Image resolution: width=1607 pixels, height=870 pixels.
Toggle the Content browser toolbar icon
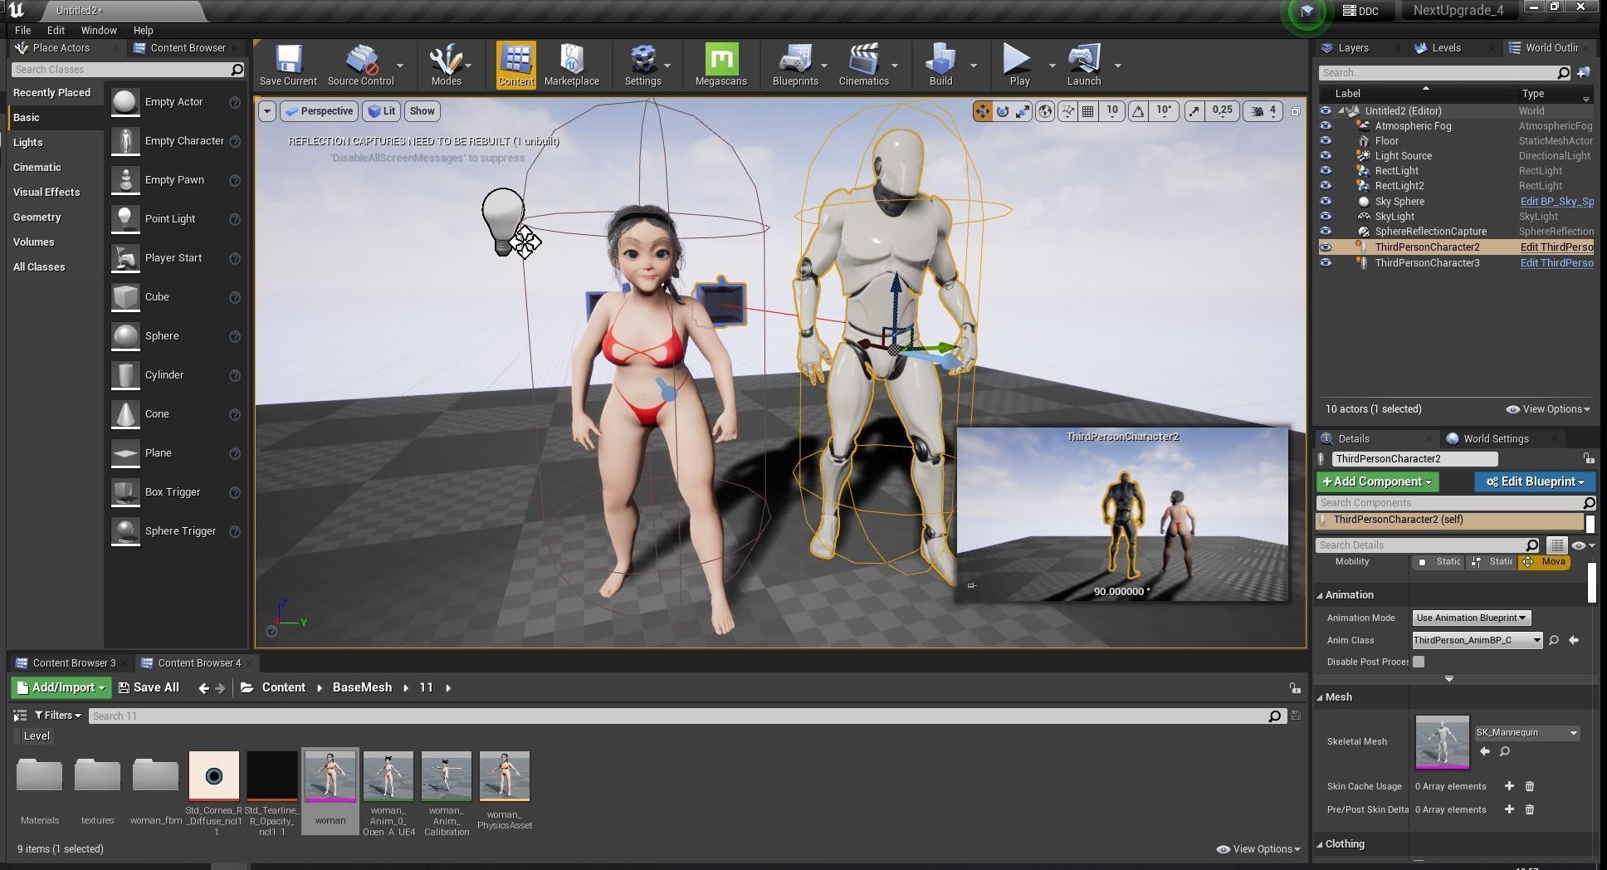coord(516,65)
